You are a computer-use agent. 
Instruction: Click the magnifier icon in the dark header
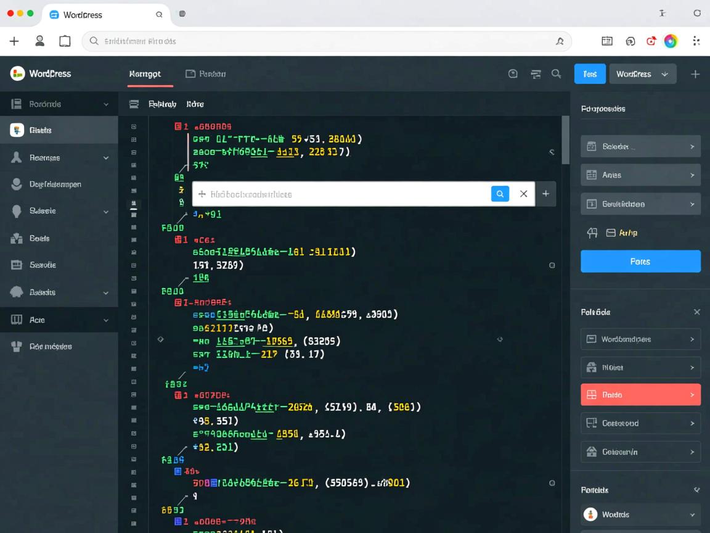coord(556,74)
